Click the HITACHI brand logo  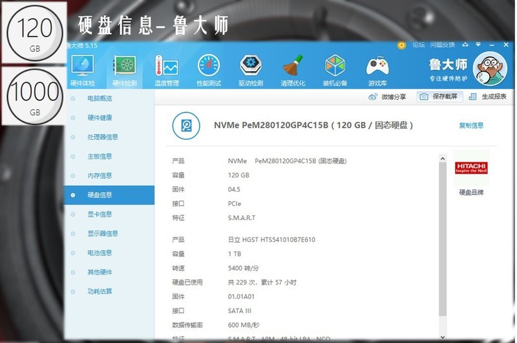tap(471, 168)
